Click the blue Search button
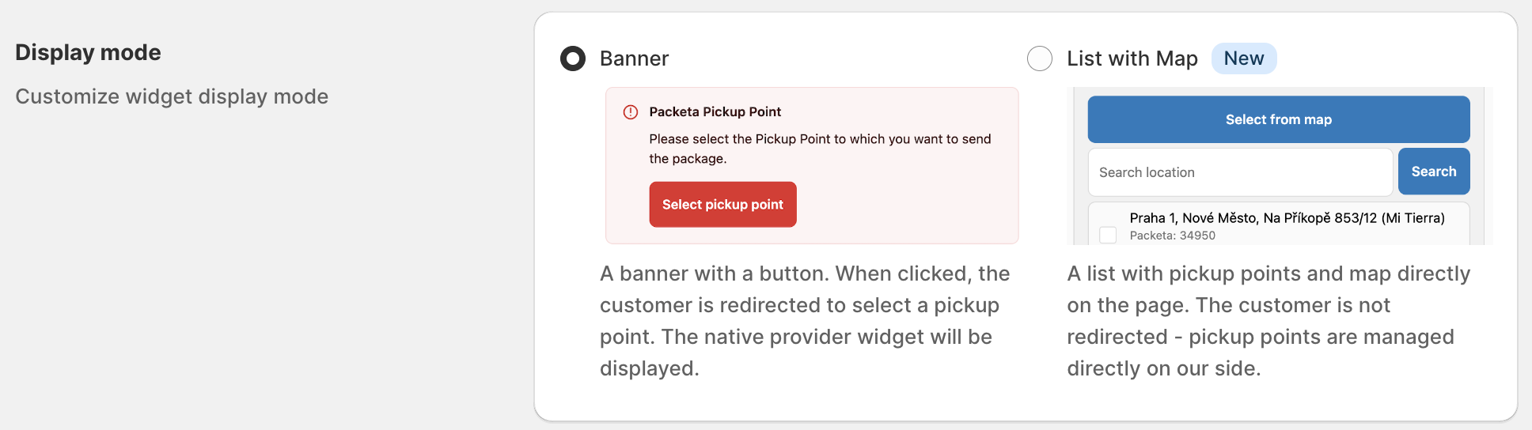 (1434, 172)
